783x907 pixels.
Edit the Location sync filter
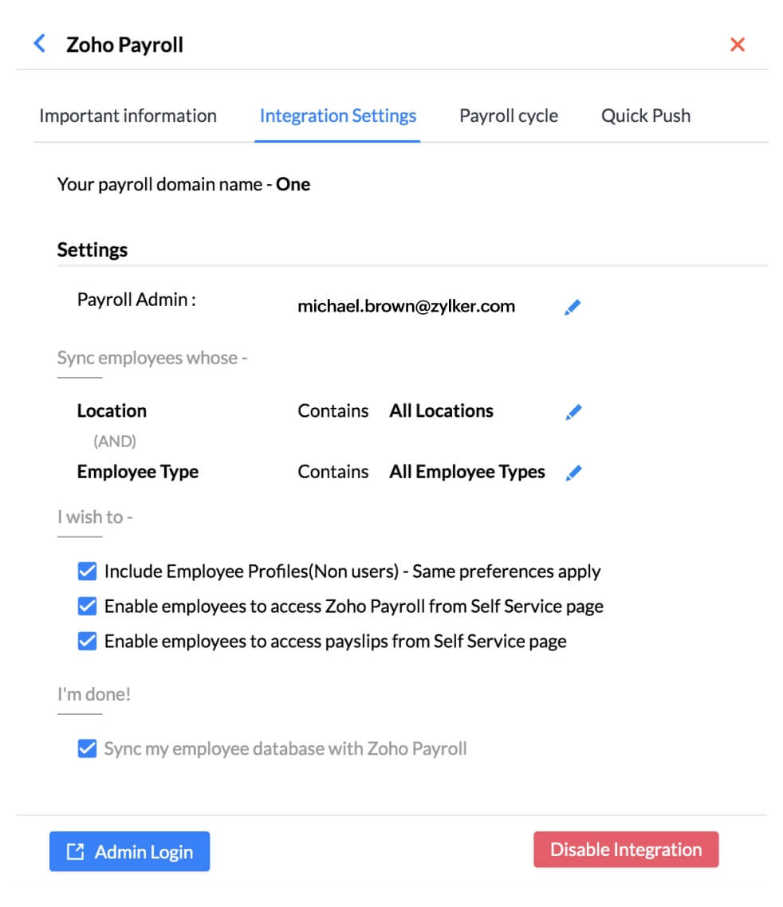(x=573, y=412)
